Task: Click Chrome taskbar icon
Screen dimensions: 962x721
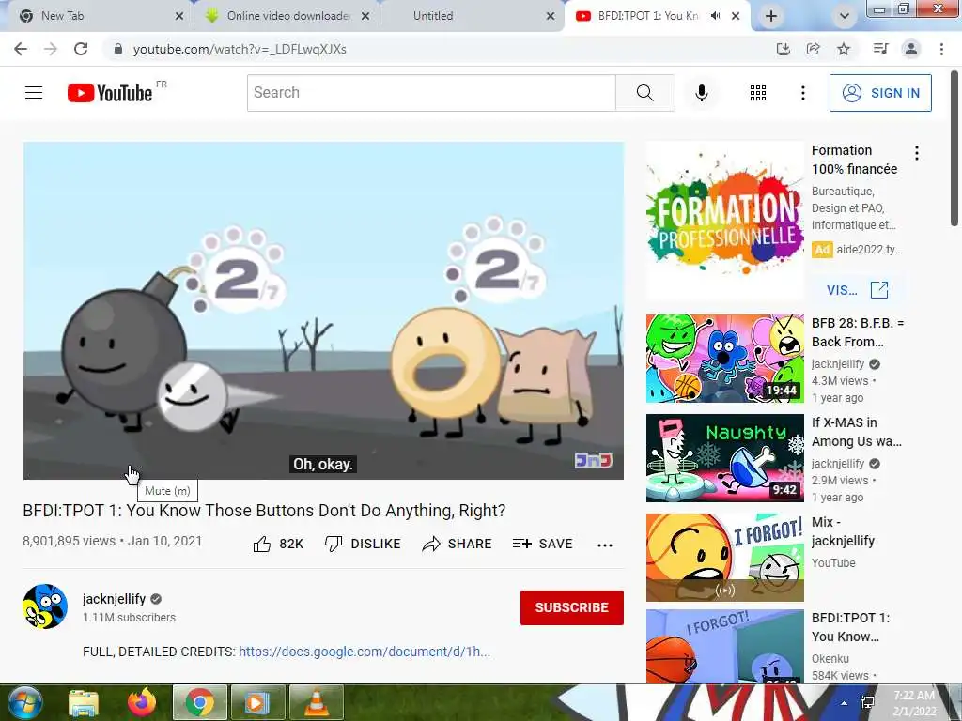Action: coord(200,702)
